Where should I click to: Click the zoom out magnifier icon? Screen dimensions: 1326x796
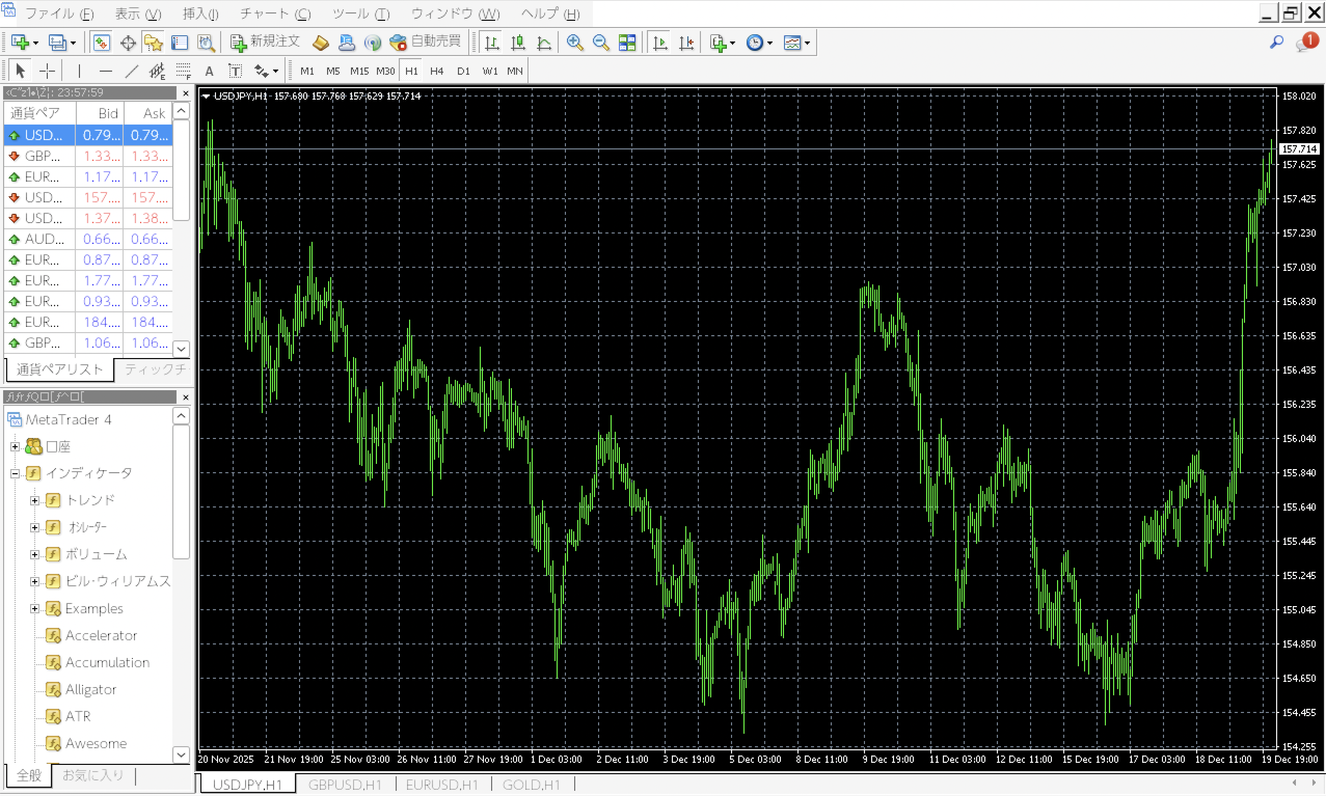601,43
